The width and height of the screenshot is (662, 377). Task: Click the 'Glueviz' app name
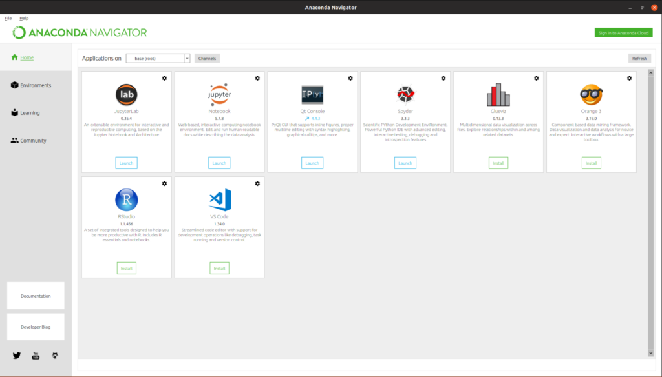tap(498, 111)
